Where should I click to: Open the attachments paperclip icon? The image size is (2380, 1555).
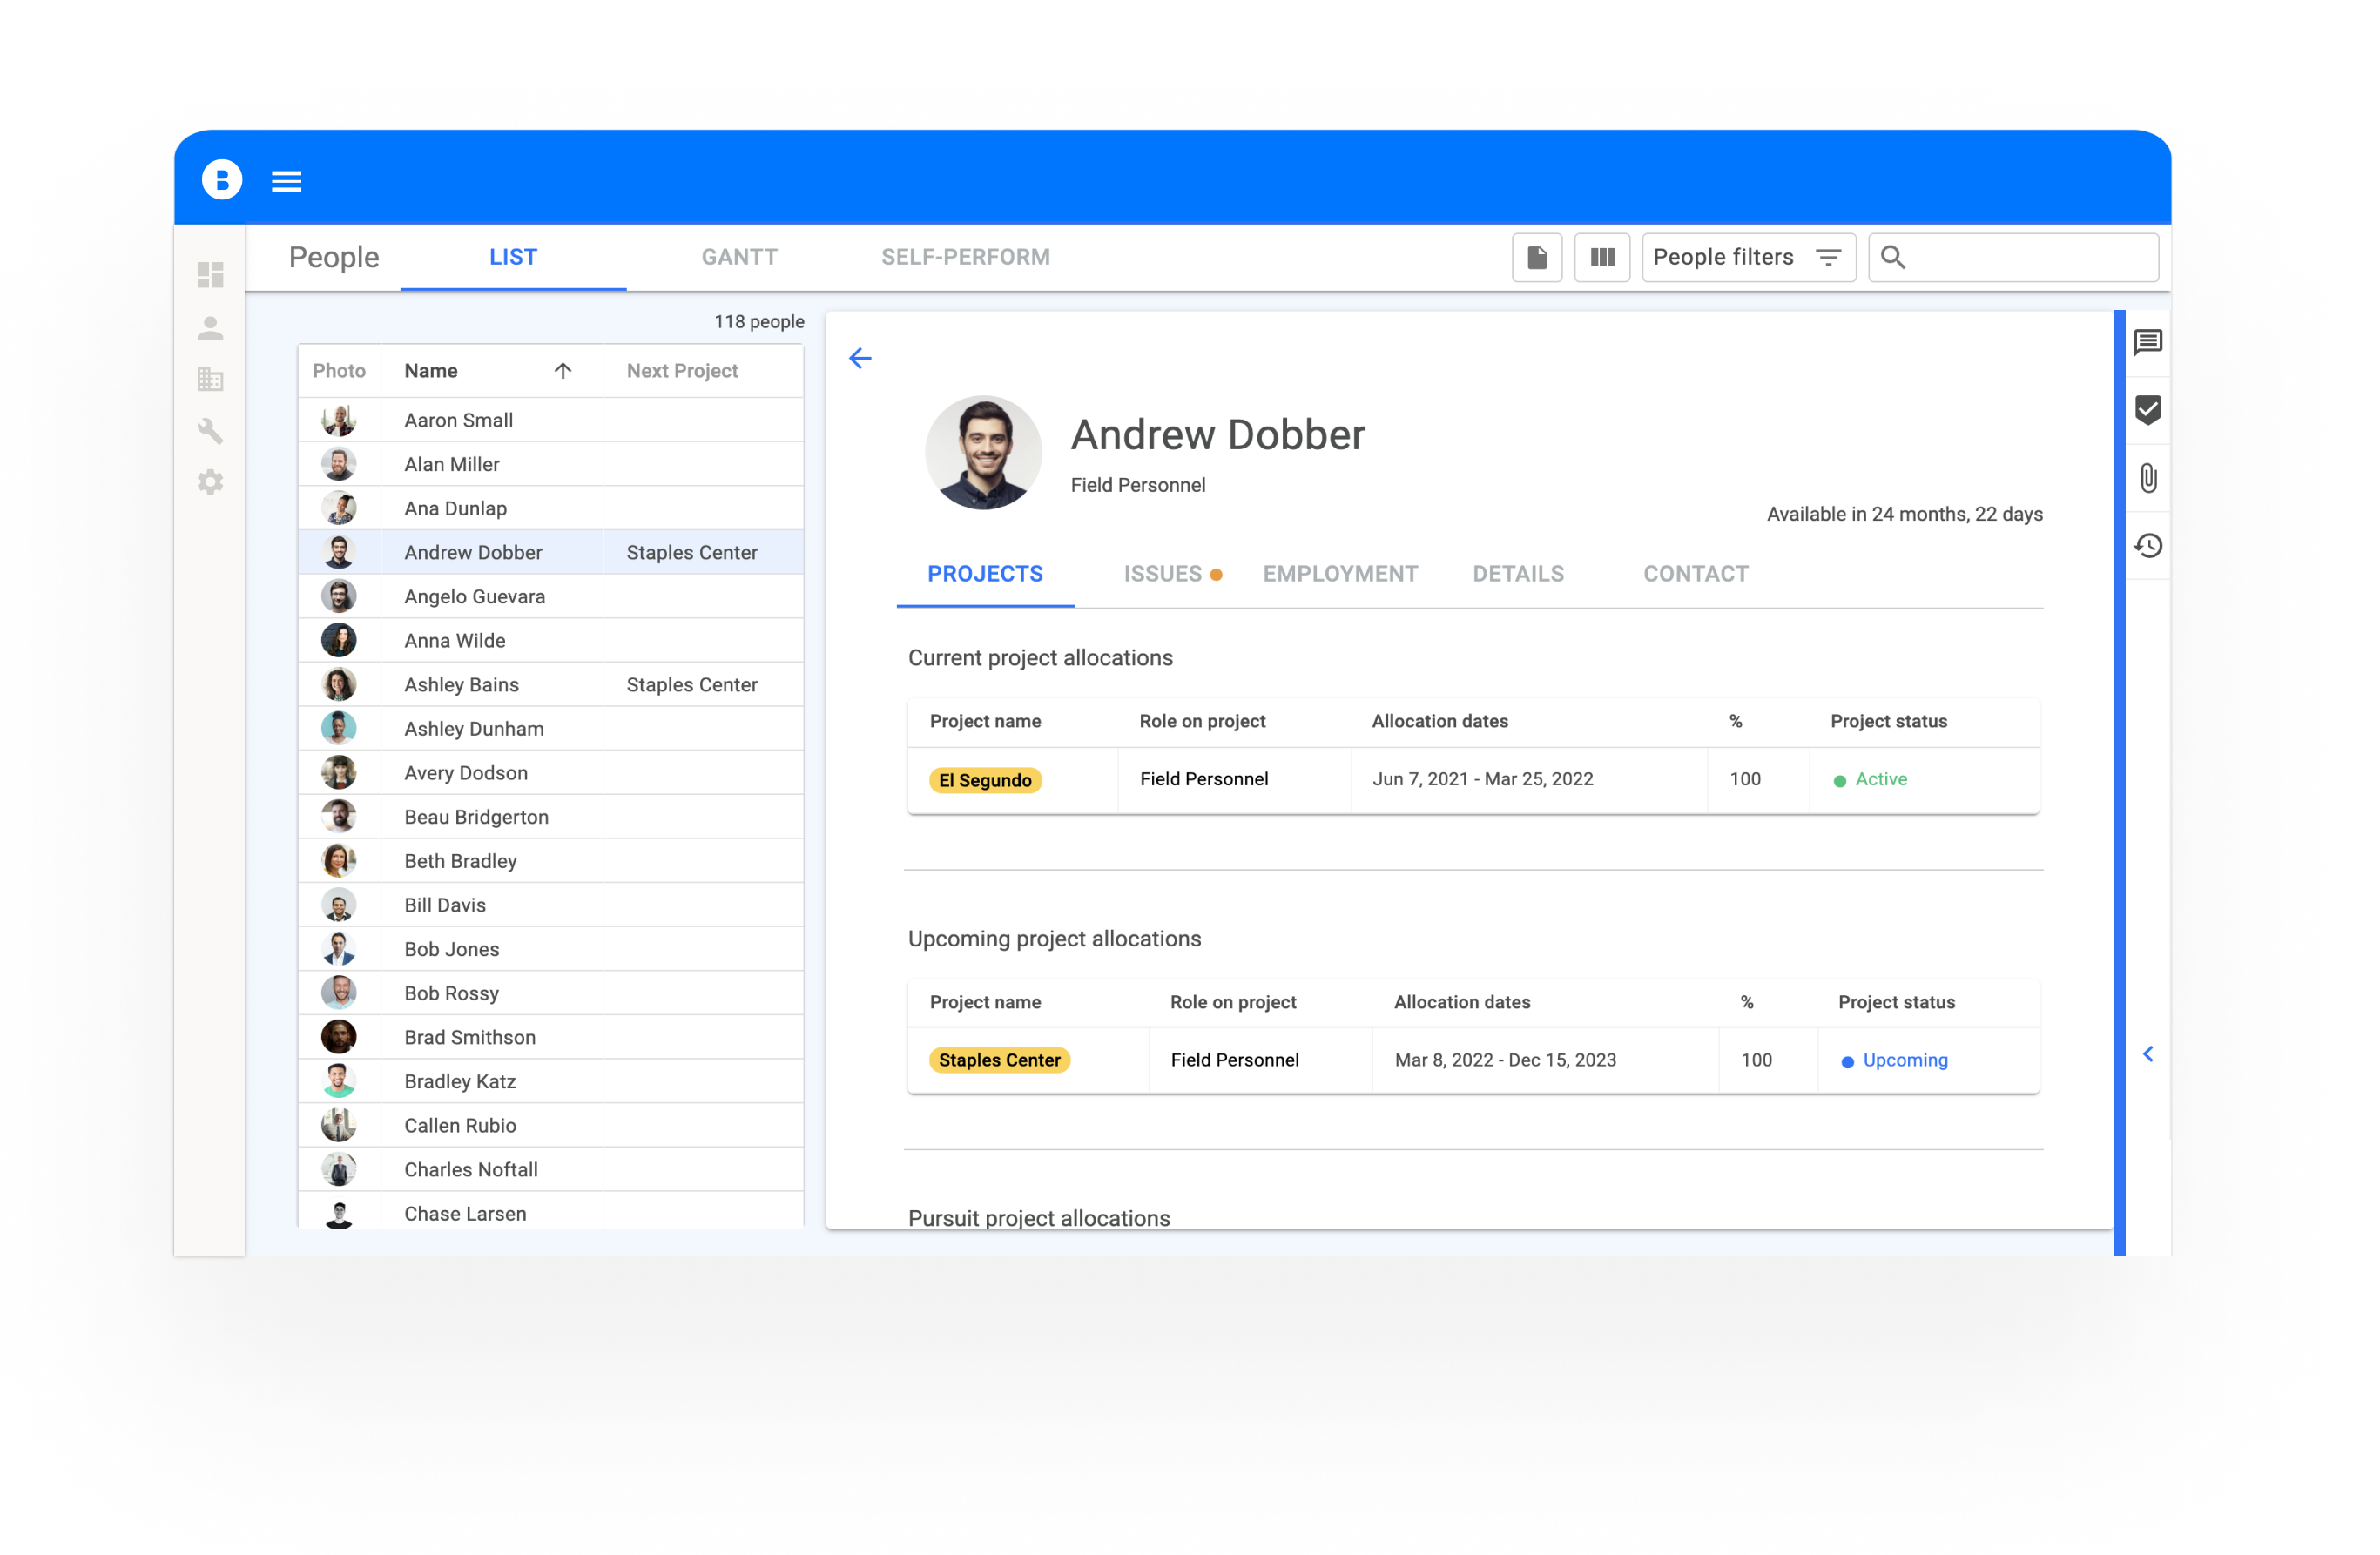pyautogui.click(x=2147, y=478)
